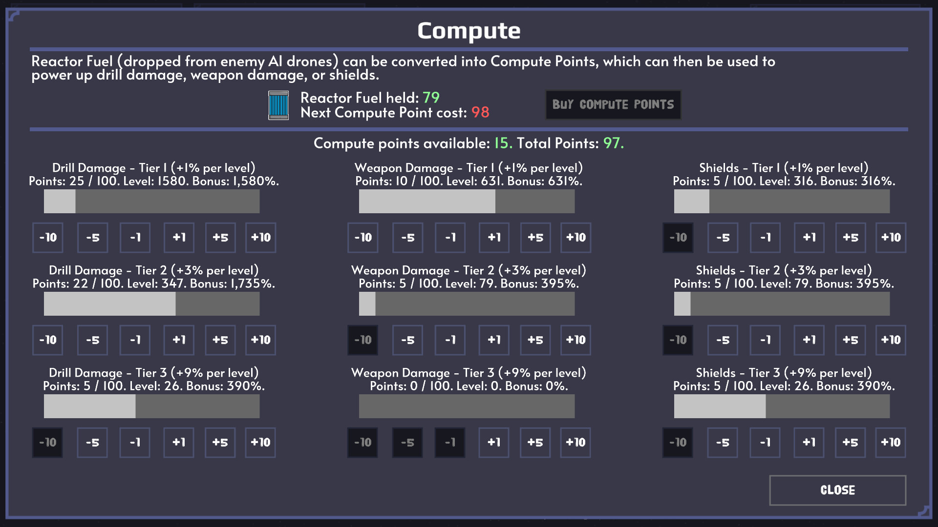Add 1 point to Weapon Damage Tier 3
Image resolution: width=938 pixels, height=527 pixels.
(x=494, y=443)
